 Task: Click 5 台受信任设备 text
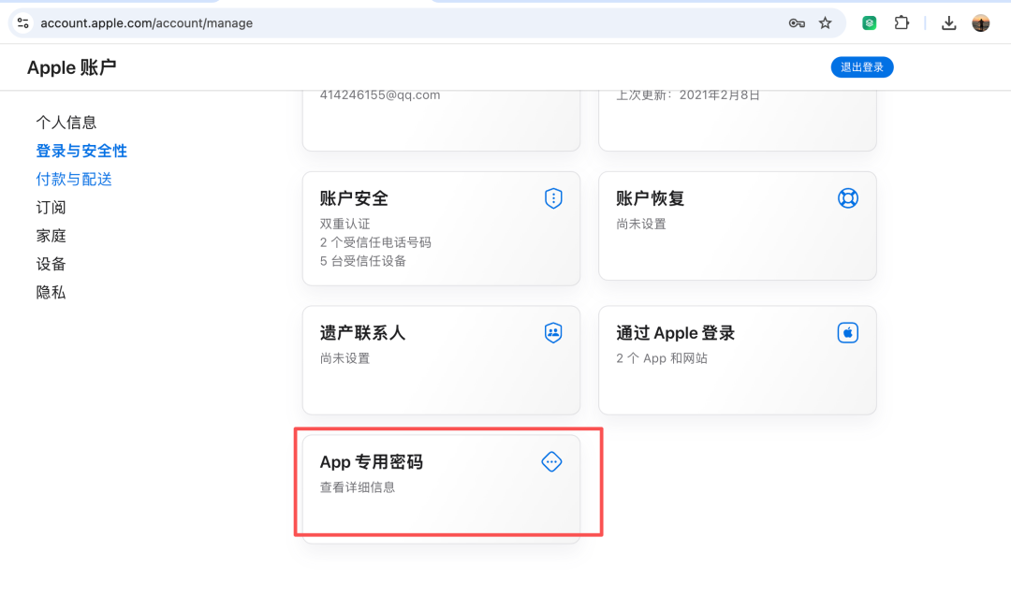pos(363,261)
